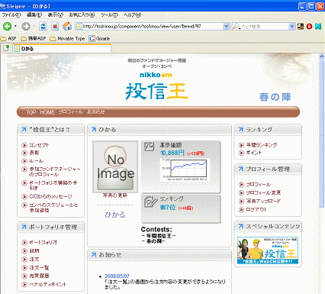The image size is (325, 294).
Task: Click the dark yellow toolbar icon beside search
Action: coord(301,26)
